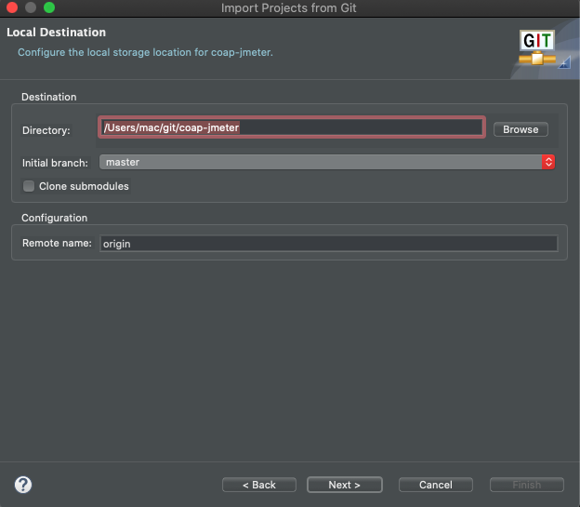Click the red stepper arrows of branch combo
This screenshot has width=580, height=507.
coord(548,162)
